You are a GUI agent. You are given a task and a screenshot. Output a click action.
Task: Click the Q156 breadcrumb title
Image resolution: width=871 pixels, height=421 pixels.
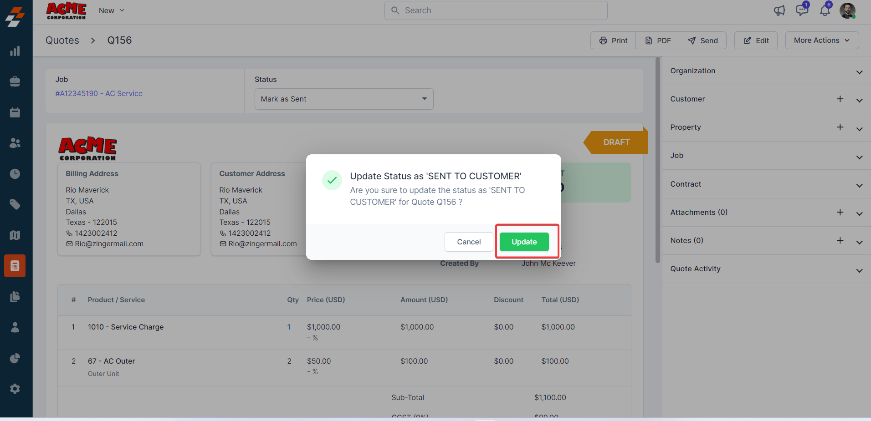click(119, 40)
